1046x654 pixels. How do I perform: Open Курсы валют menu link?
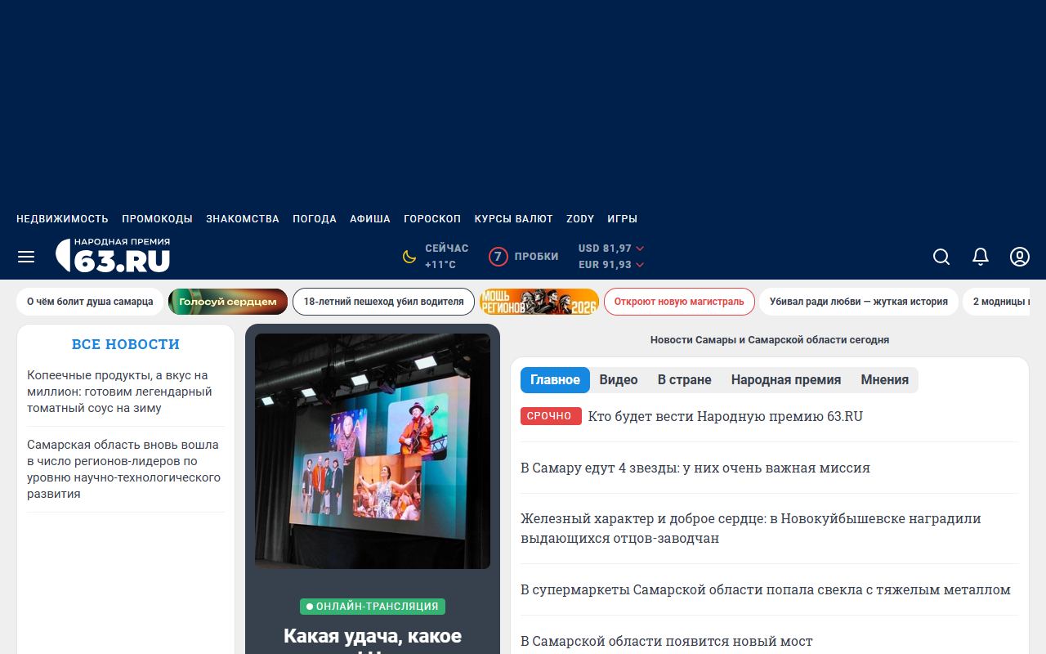click(x=514, y=219)
